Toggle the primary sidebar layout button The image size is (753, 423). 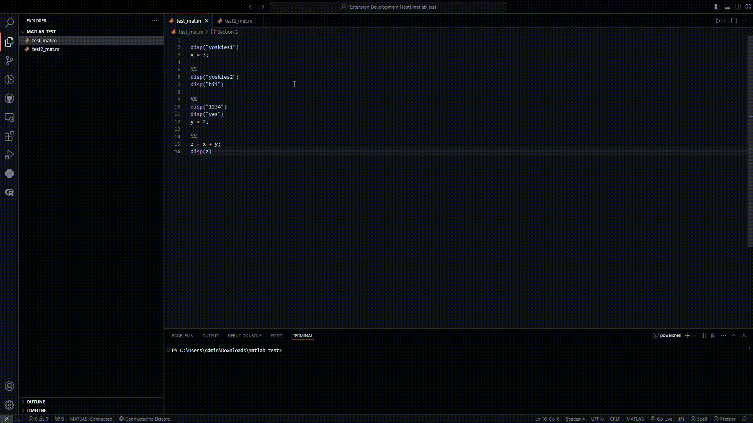pyautogui.click(x=717, y=7)
